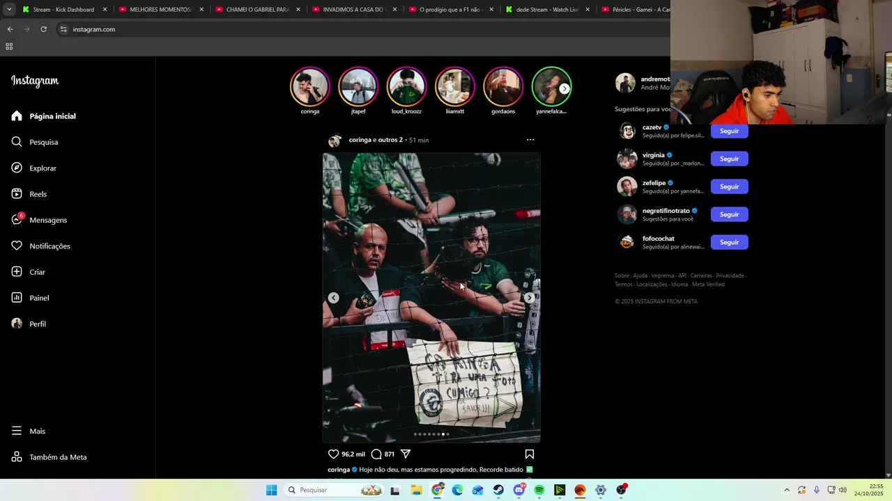This screenshot has width=892, height=501.
Task: Open Perfil in the sidebar
Action: tap(29, 324)
